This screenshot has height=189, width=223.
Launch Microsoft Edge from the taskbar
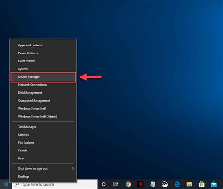(177, 184)
